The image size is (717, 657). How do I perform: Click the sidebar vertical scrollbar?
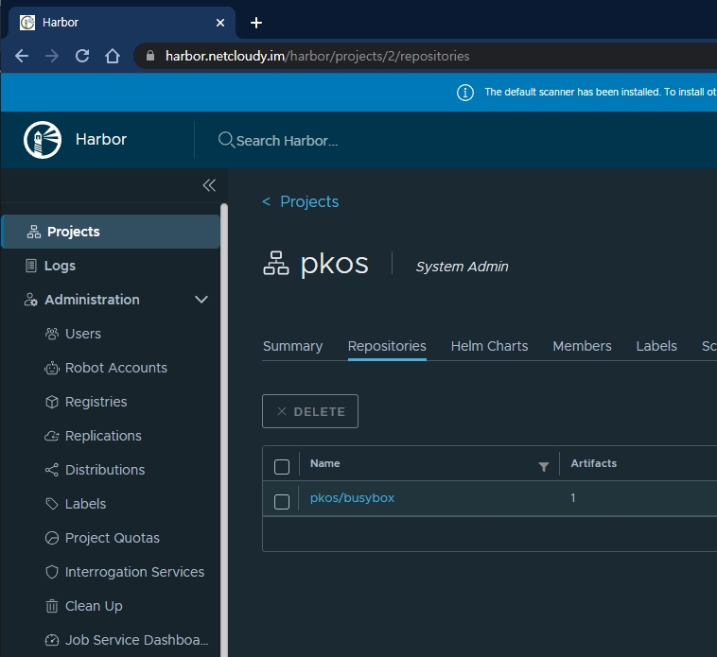224,429
